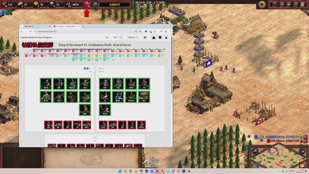
Task: Click the minimap's lower-right round button
Action: [x=302, y=166]
